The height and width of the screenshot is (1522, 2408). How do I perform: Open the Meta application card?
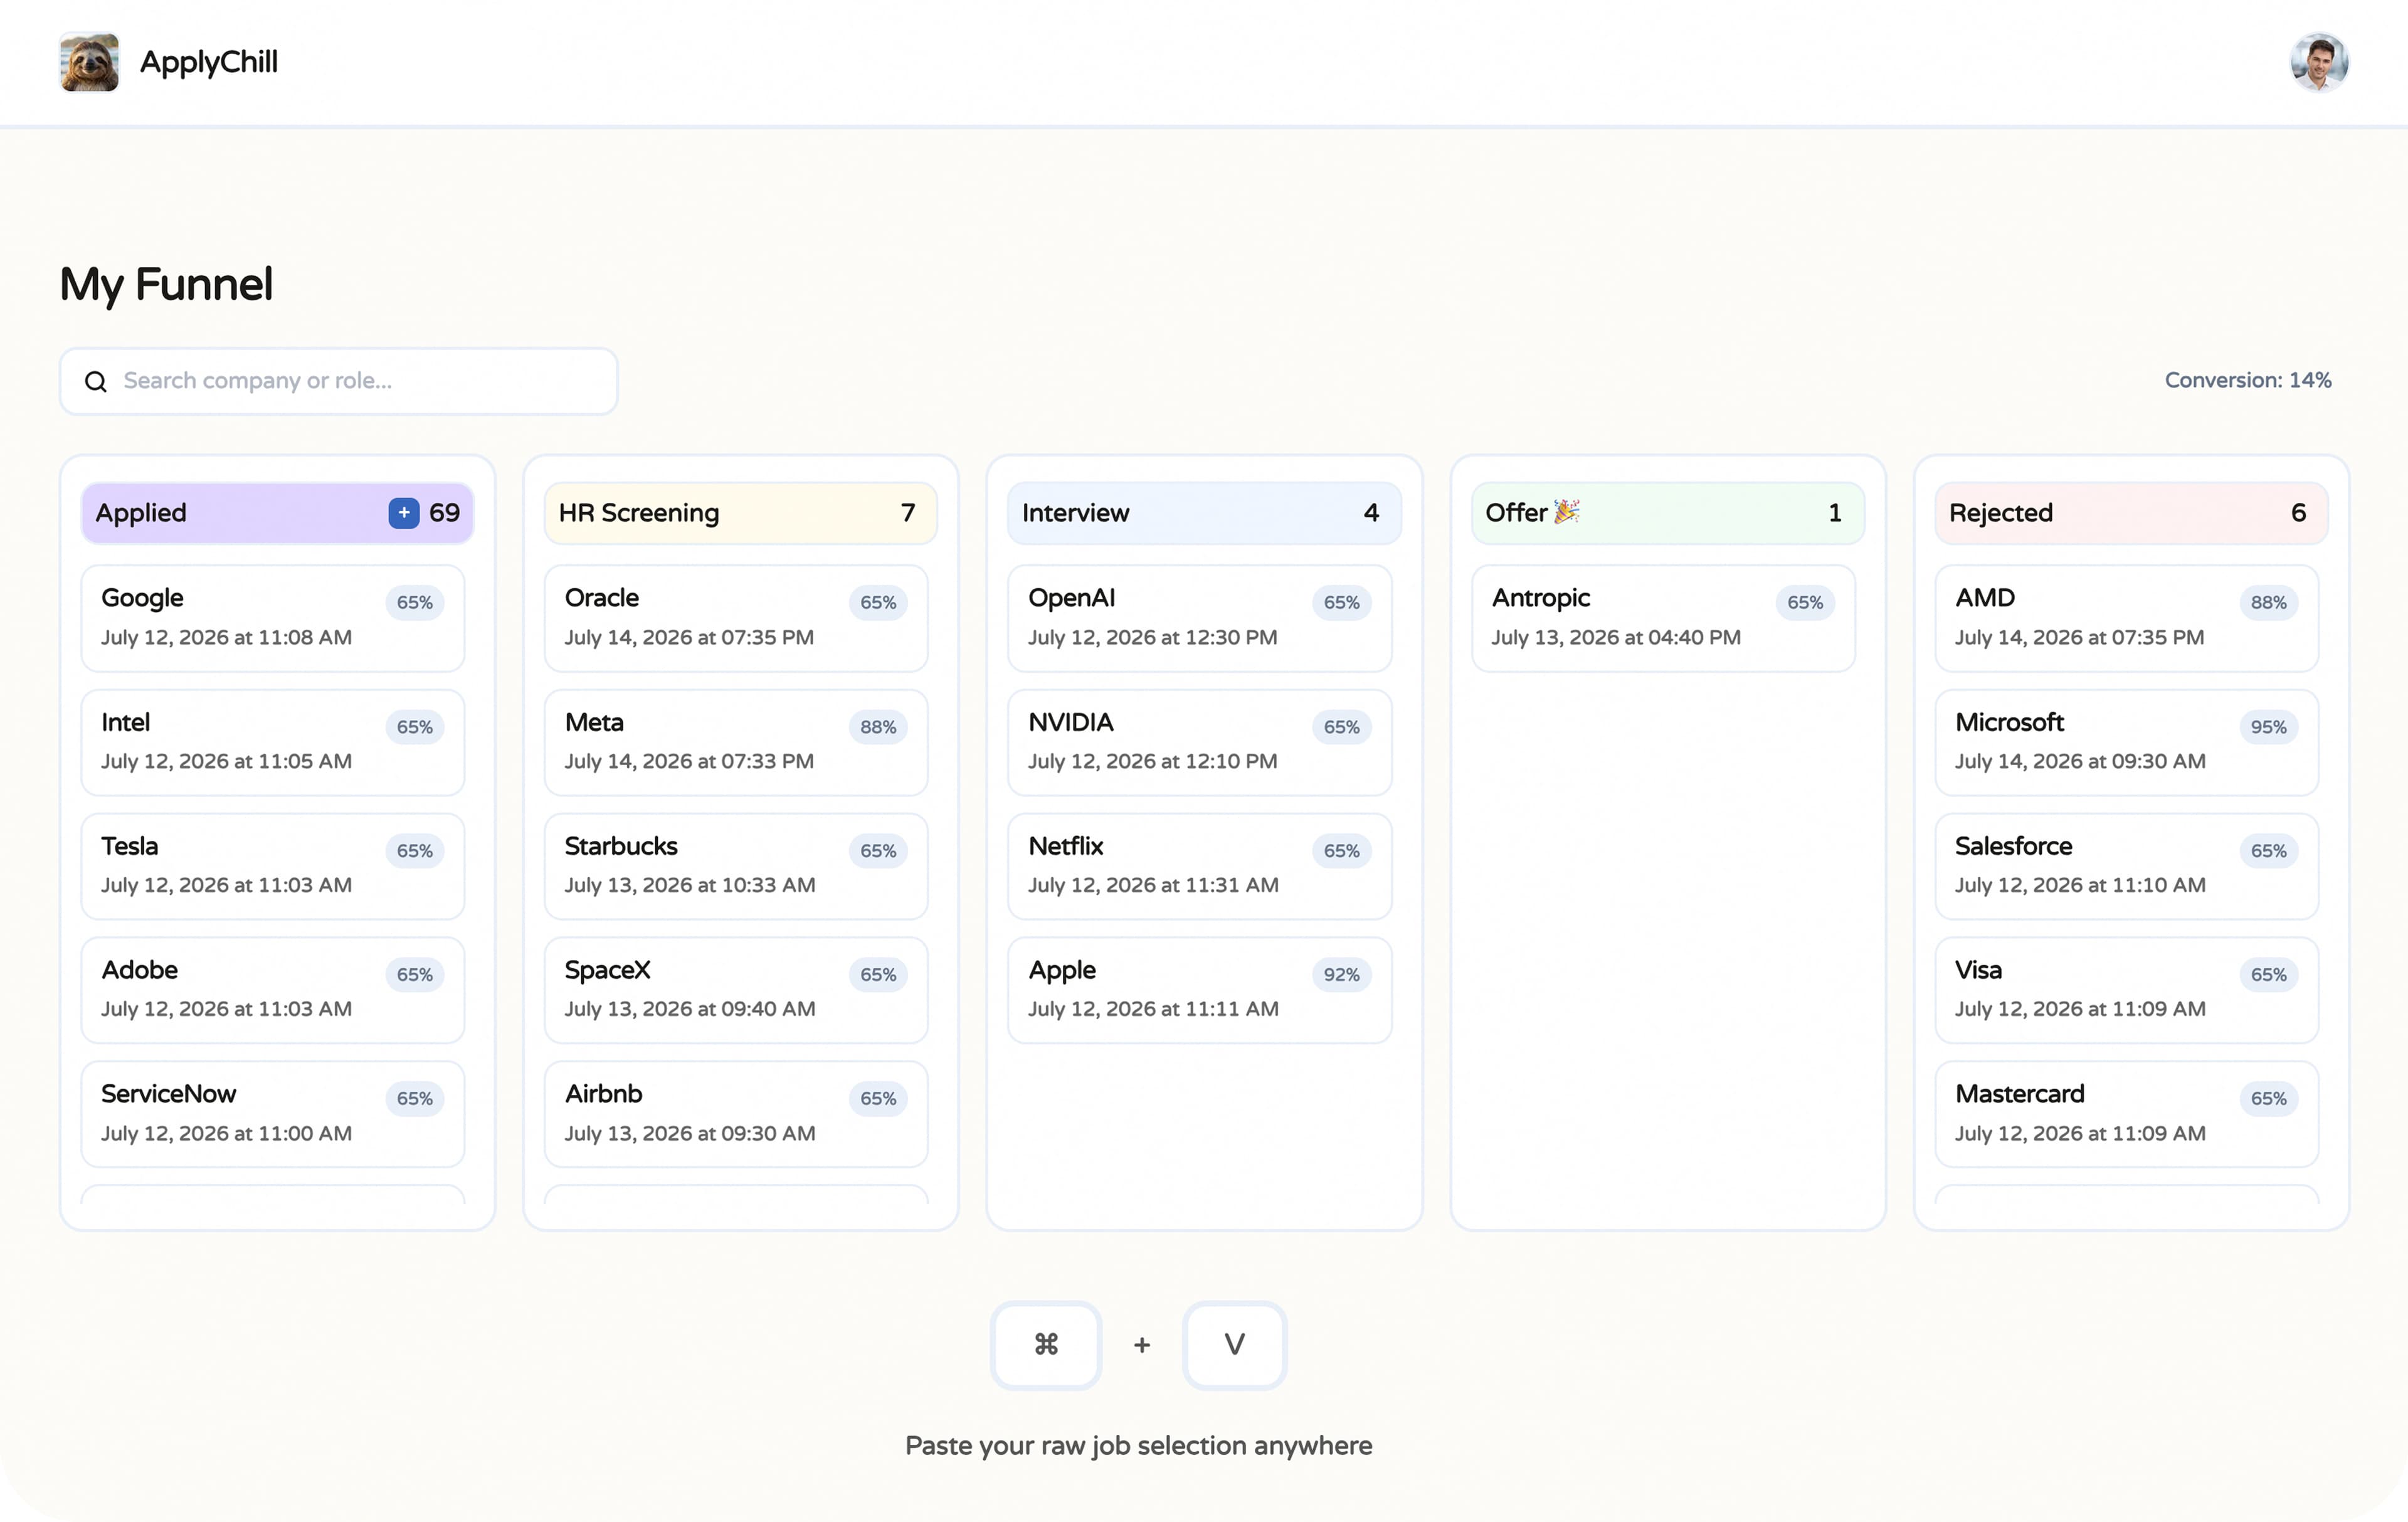tap(736, 742)
